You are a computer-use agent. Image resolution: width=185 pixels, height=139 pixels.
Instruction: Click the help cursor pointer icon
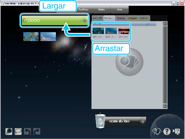176,132
